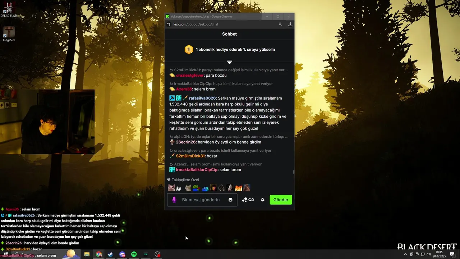Click the kick.com/popout/sekoog/chat address bar
Viewport: 460px width, 259px height.
click(196, 24)
